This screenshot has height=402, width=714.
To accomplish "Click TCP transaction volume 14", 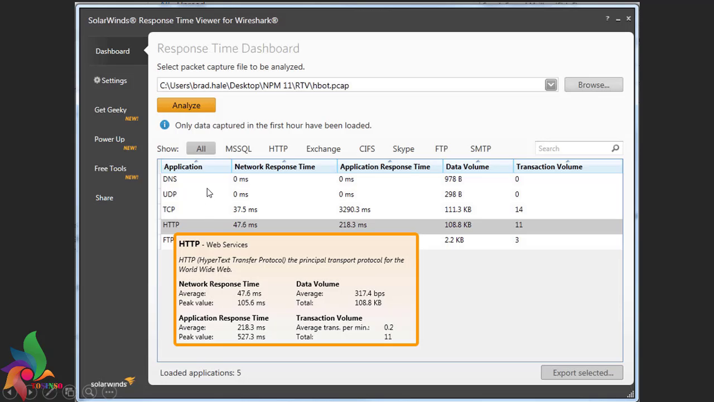I will click(519, 209).
